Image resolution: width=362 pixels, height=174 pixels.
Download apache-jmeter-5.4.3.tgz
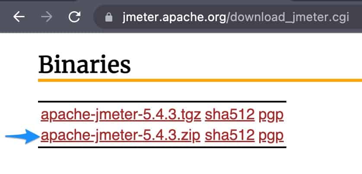point(121,115)
